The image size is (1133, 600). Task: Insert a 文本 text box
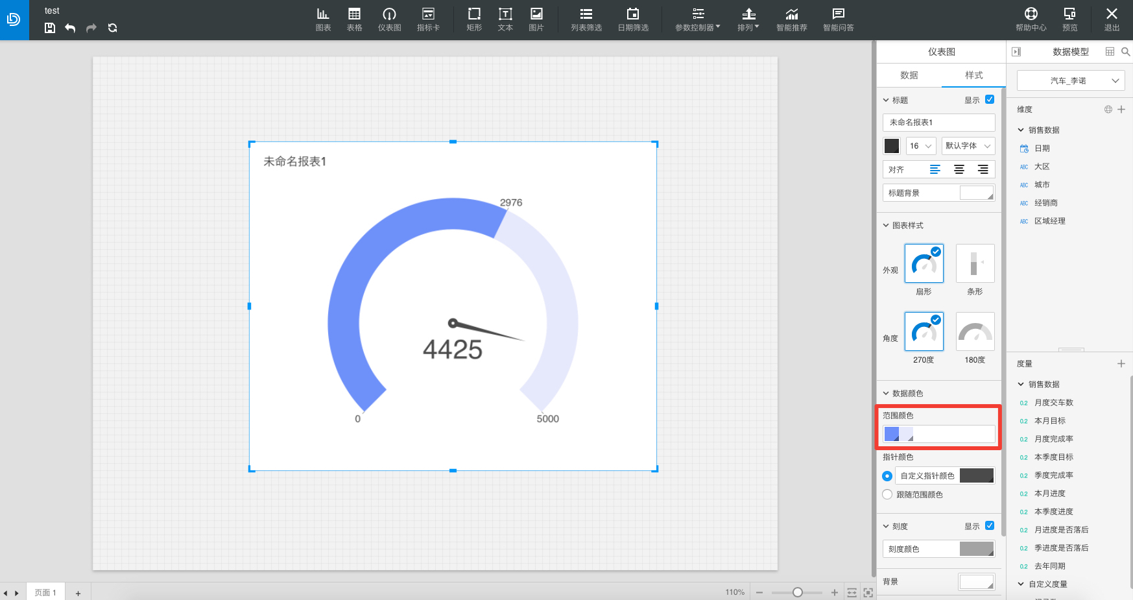point(505,19)
